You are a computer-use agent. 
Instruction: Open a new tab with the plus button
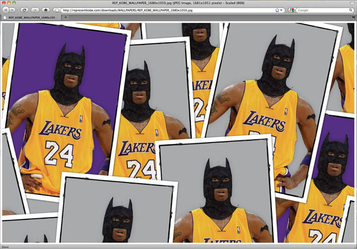65,17
